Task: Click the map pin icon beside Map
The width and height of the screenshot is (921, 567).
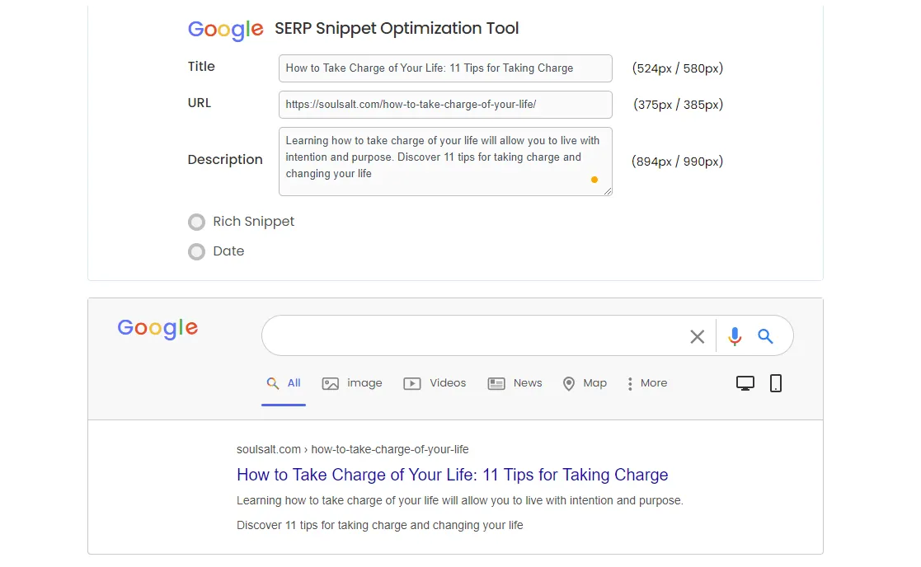Action: click(569, 383)
